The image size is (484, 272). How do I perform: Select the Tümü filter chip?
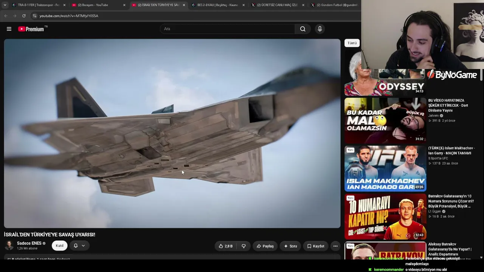click(x=352, y=43)
